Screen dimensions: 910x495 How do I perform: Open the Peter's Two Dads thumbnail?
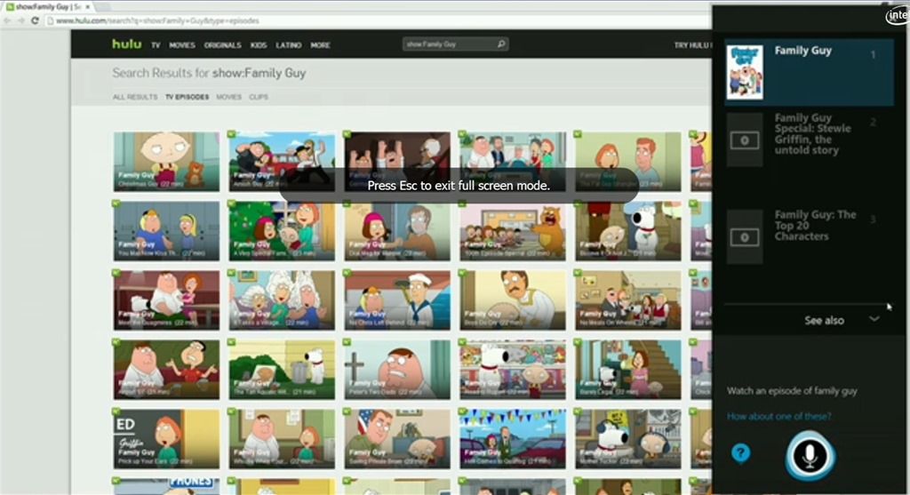[x=397, y=370]
